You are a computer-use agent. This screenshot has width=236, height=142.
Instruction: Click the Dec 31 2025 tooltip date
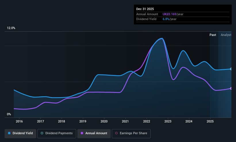pos(145,9)
